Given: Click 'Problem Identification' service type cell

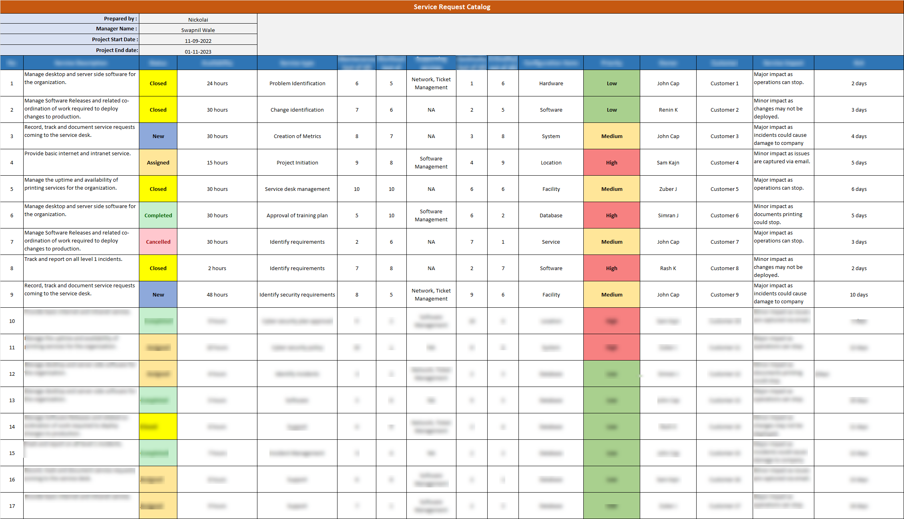Looking at the screenshot, I should [x=297, y=83].
